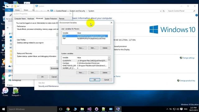199x112 pixels.
Task: Click ENG language indicator
Action: 186,109
